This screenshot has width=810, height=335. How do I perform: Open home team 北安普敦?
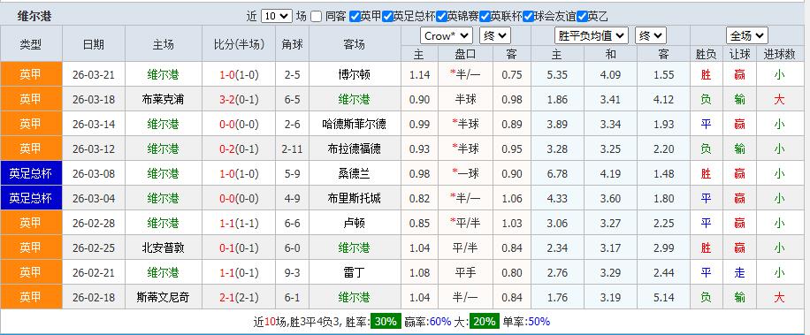[163, 248]
